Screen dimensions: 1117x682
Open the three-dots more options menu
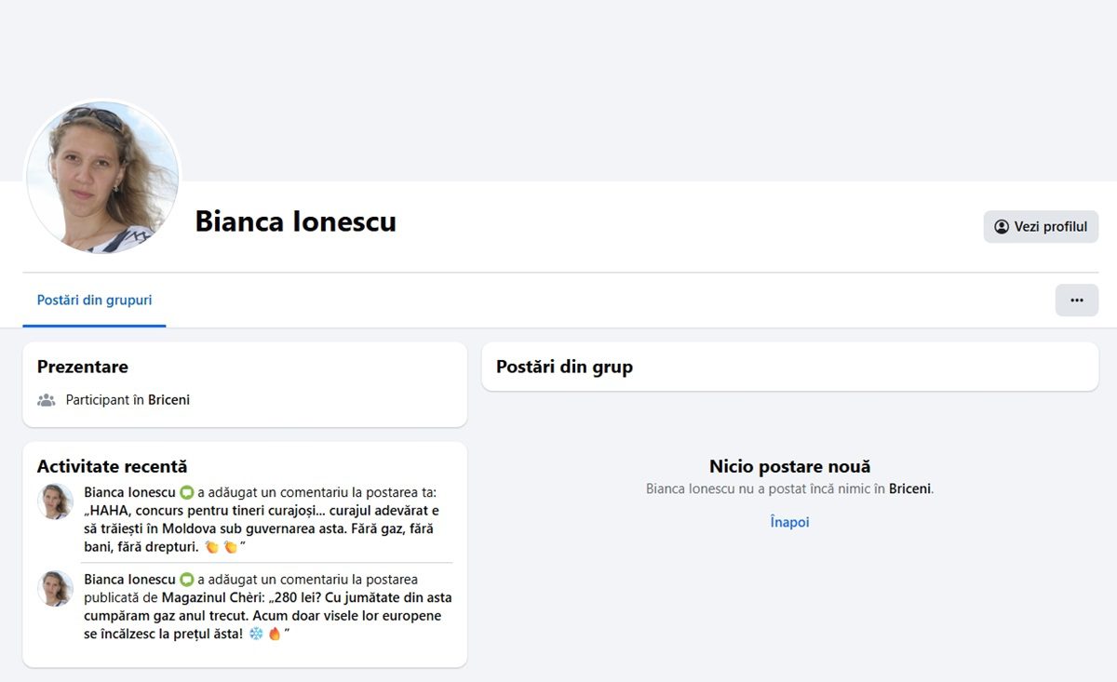(1076, 301)
